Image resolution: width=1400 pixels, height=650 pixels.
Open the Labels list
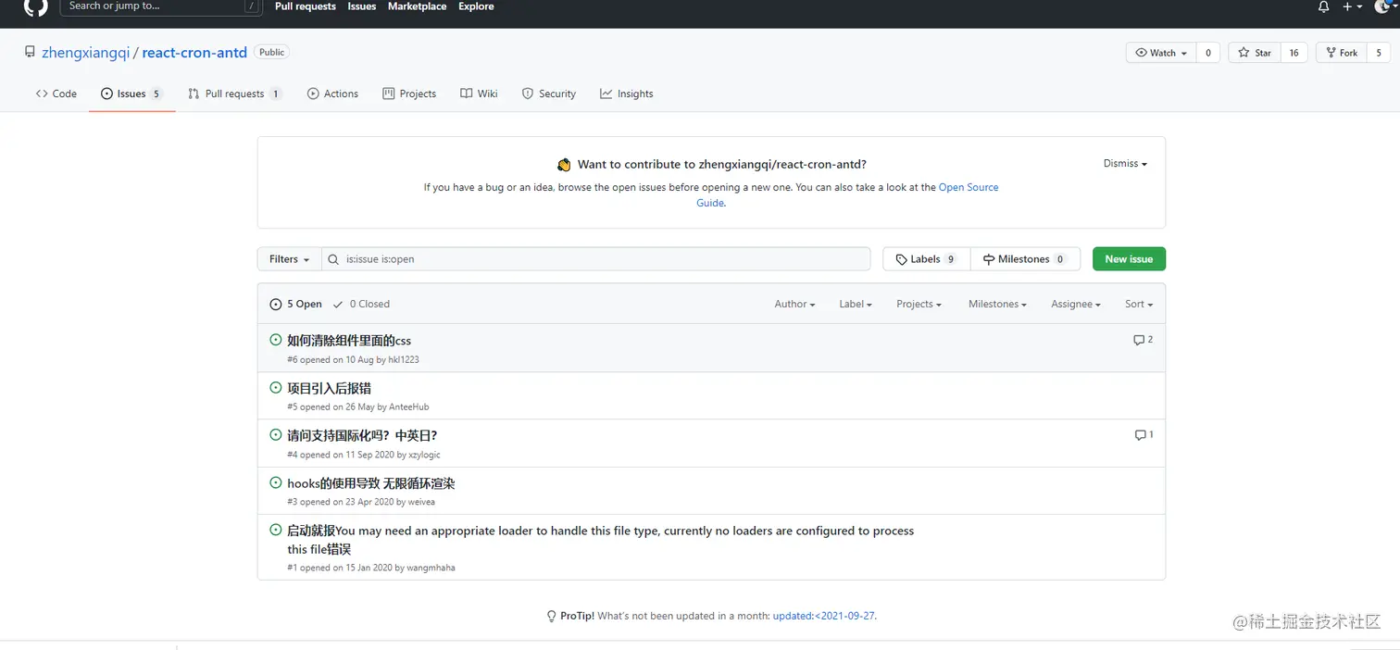coord(926,259)
